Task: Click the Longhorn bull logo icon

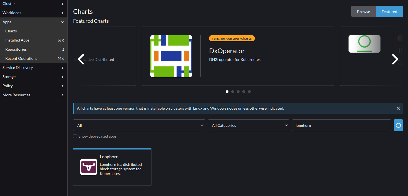Action: [x=89, y=167]
